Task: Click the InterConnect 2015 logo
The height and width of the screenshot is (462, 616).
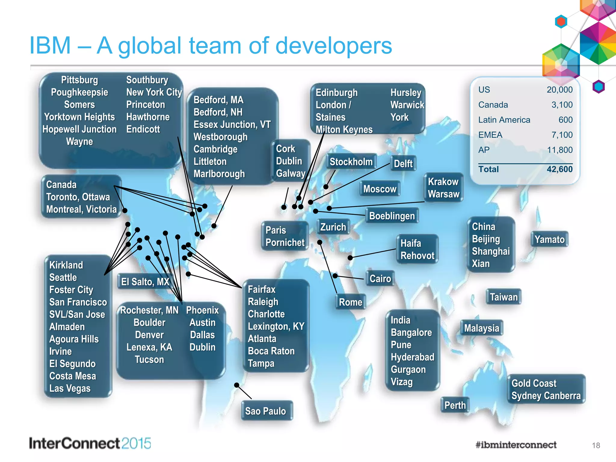Action: (x=90, y=443)
